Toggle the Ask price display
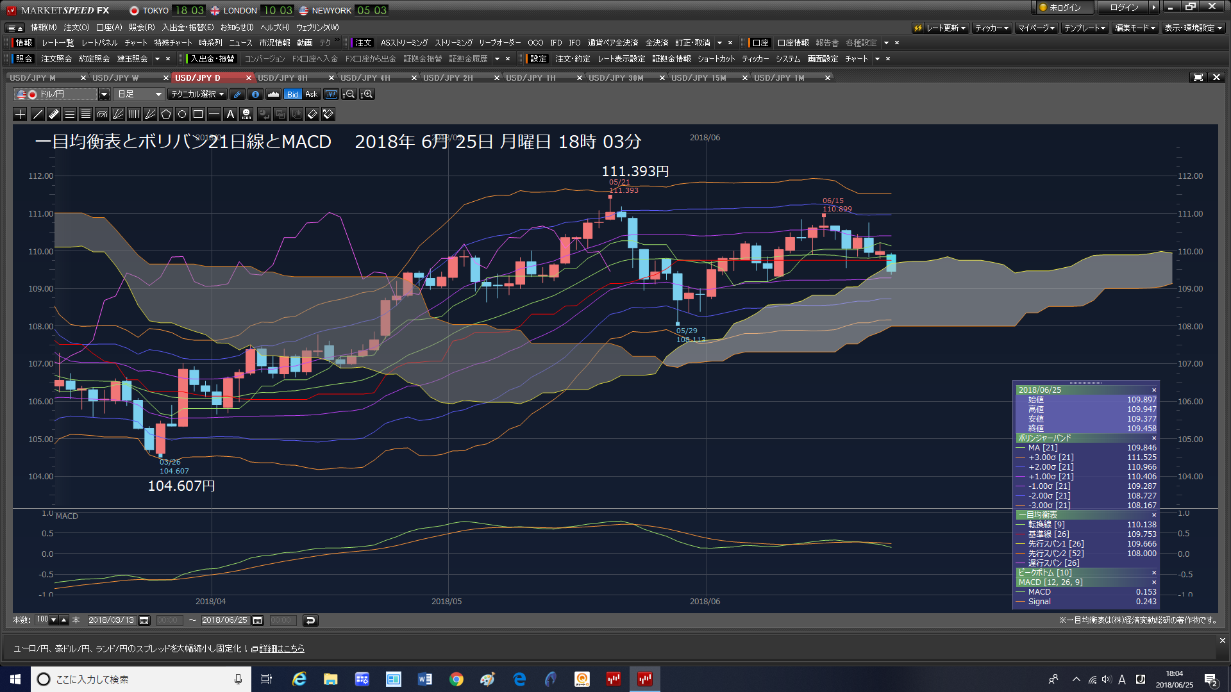 tap(312, 94)
